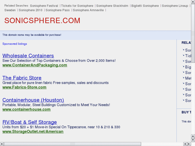This screenshot has height=146, width=195.
Task: Click the domain available for purchase notice
Action: [32, 35]
